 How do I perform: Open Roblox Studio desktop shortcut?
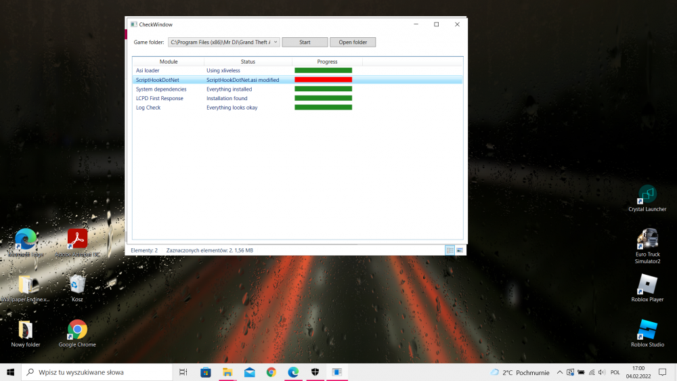click(x=647, y=333)
